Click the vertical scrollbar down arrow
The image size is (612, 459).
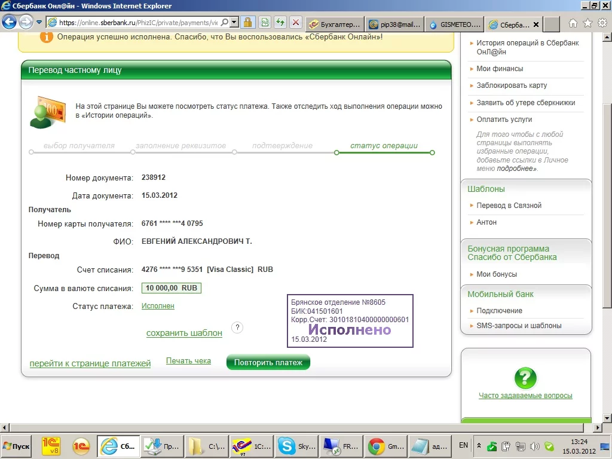click(x=607, y=418)
